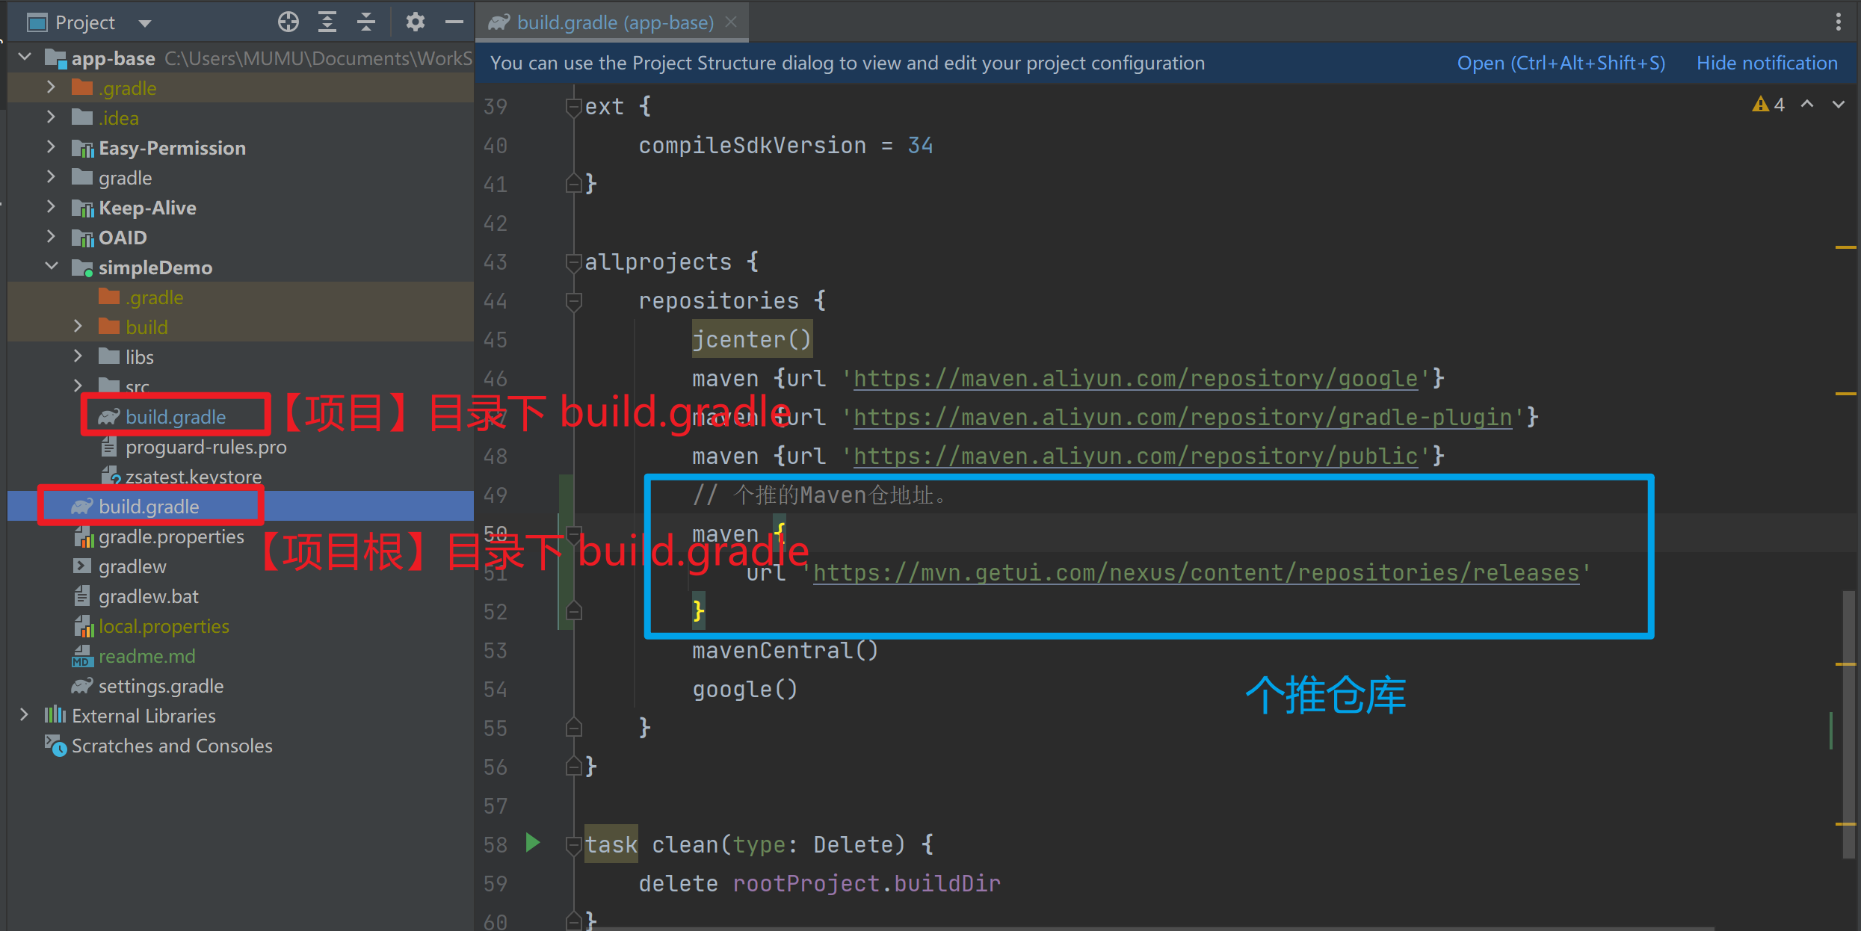Fold the task clean block at line 58
Screen dimensions: 1861x931
point(574,845)
